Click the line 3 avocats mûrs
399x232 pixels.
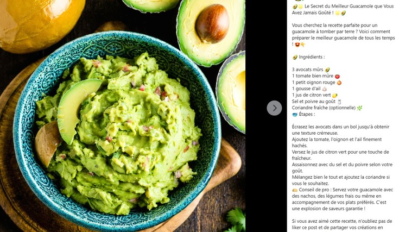pos(307,70)
